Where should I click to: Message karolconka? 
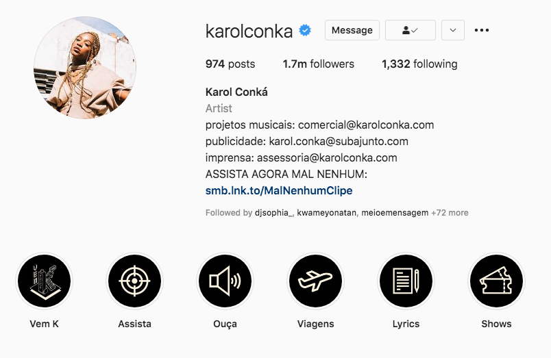[352, 30]
